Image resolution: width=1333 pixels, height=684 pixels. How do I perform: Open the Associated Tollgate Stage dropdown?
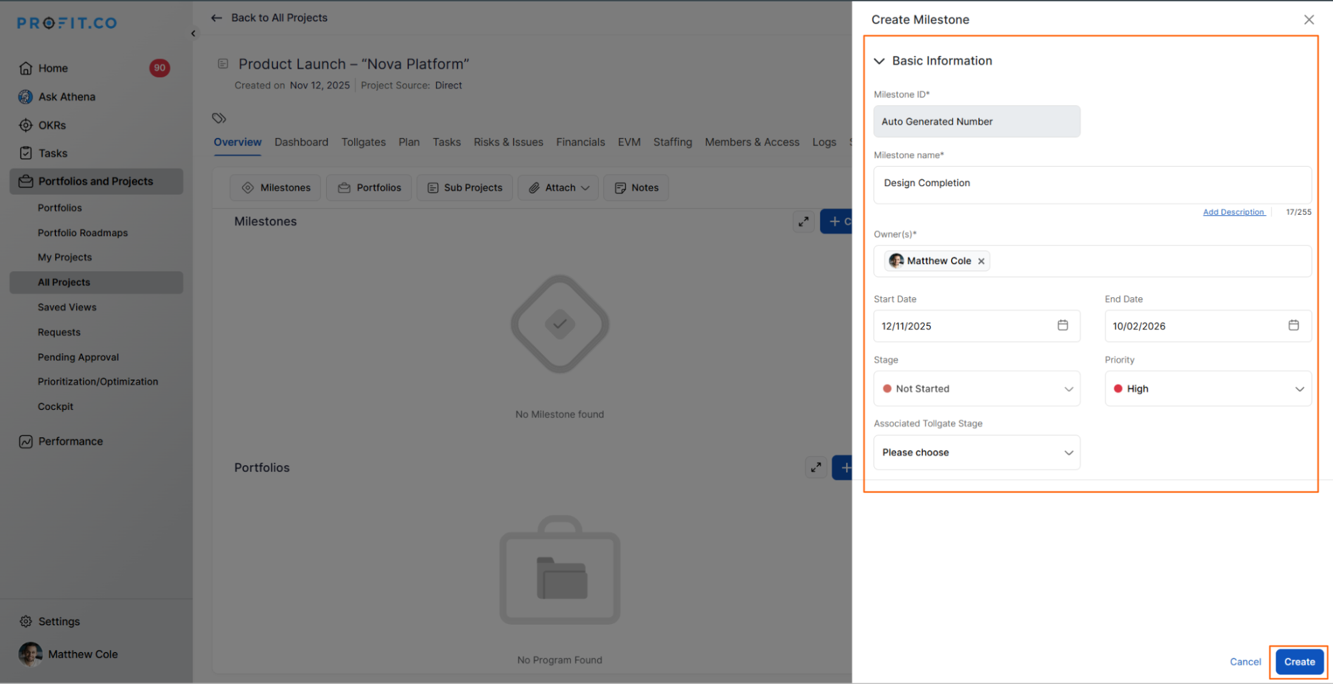coord(976,453)
